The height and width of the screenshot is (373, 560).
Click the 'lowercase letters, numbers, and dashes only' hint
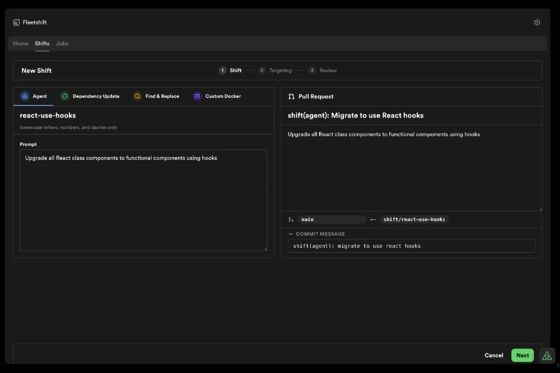[68, 127]
